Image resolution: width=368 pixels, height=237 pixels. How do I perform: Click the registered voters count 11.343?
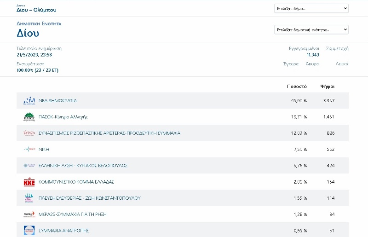click(x=313, y=55)
